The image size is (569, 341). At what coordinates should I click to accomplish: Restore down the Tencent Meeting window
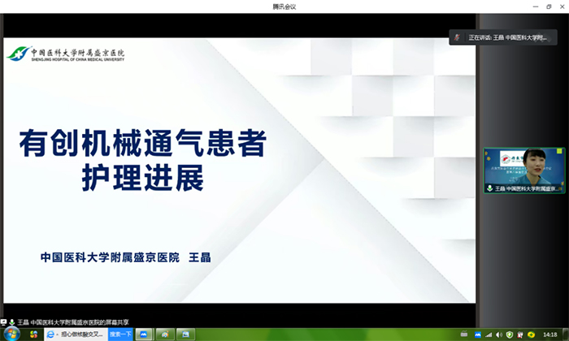pos(549,6)
